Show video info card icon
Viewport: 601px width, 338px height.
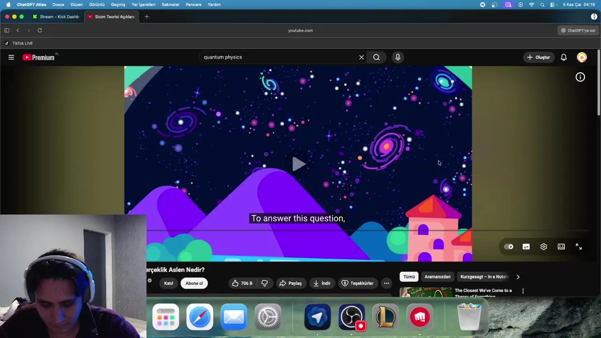pos(580,77)
